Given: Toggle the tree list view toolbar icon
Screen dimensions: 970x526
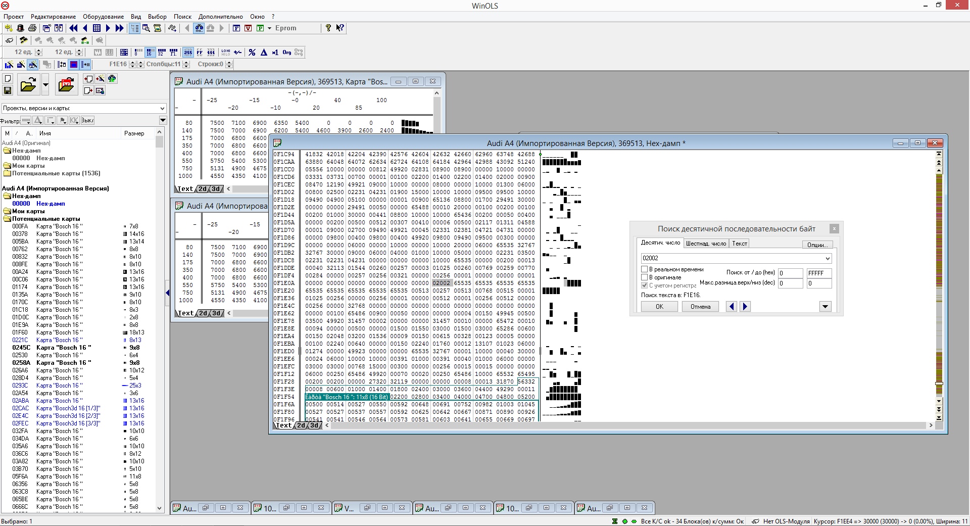Looking at the screenshot, I should (x=135, y=28).
